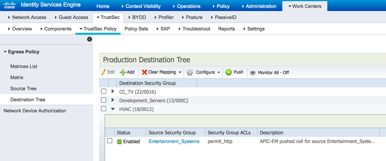386x161 pixels.
Task: Open the Work Centers menu
Action: tap(305, 7)
